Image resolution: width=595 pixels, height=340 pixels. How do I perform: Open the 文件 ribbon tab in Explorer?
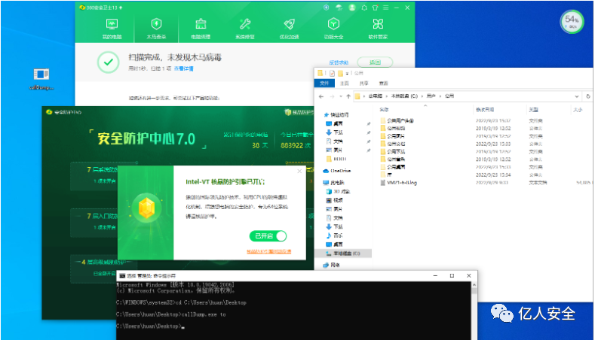[x=324, y=83]
